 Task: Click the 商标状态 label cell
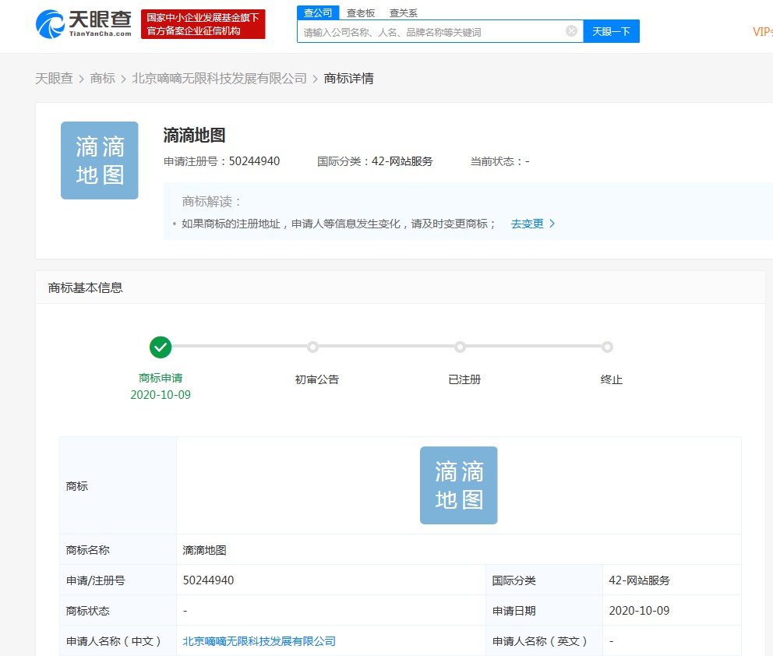[x=118, y=611]
